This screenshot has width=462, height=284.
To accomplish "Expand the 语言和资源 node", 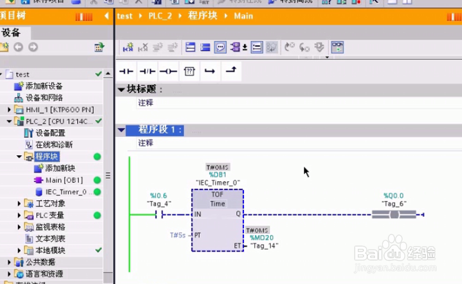I will pyautogui.click(x=9, y=274).
